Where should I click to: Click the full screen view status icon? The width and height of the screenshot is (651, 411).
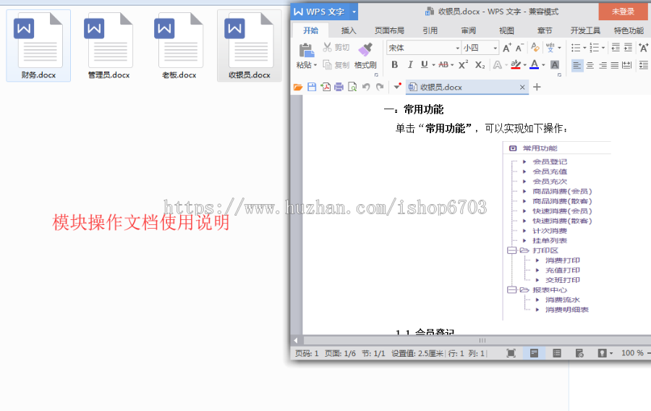[511, 353]
